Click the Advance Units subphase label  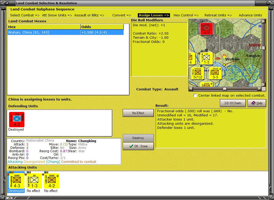tap(250, 15)
